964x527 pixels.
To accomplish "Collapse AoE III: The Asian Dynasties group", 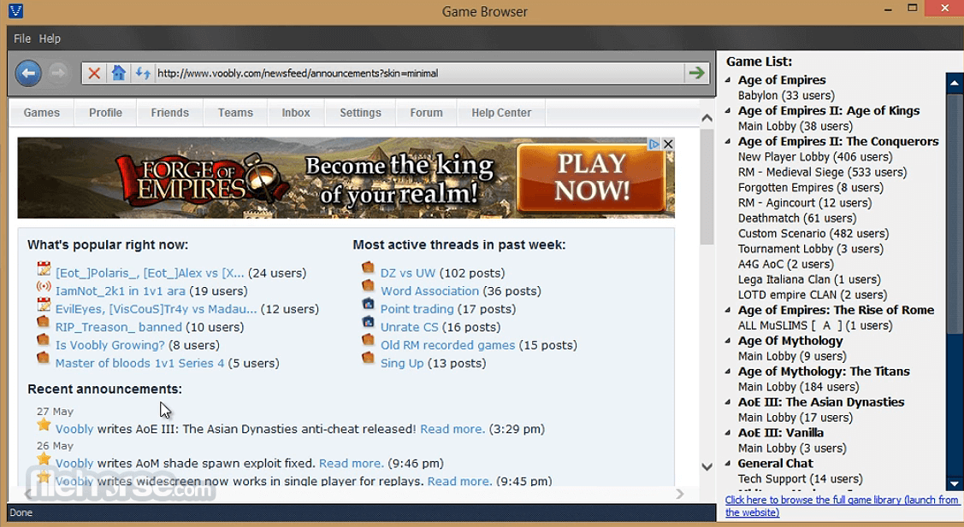I will click(728, 402).
